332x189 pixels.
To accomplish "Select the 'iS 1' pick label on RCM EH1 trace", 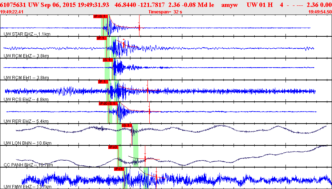I will (x=108, y=60).
